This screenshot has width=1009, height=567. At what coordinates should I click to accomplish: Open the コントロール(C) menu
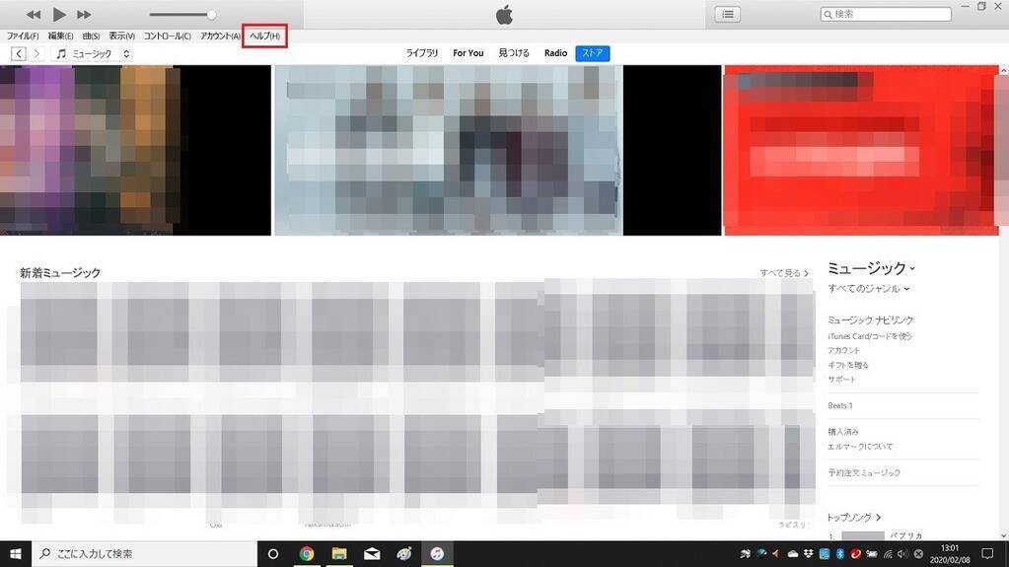click(168, 36)
